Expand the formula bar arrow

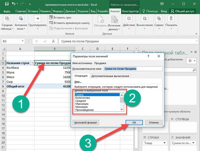tap(197, 41)
